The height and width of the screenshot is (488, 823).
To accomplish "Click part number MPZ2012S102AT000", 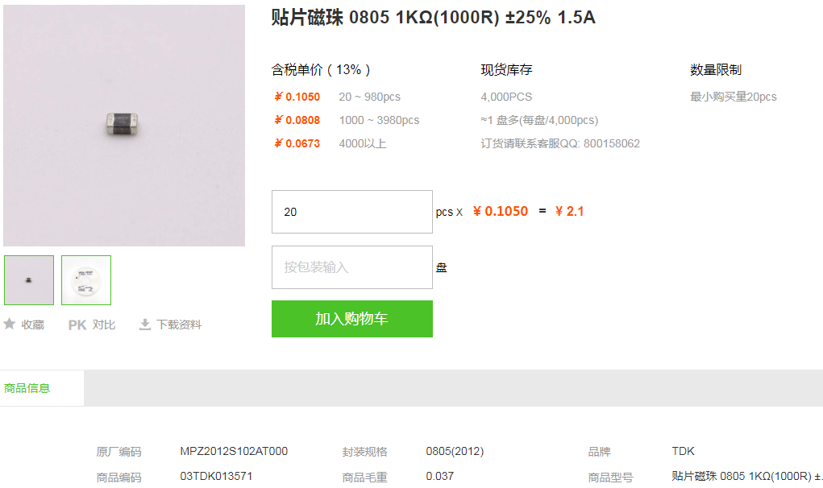I will click(x=234, y=451).
